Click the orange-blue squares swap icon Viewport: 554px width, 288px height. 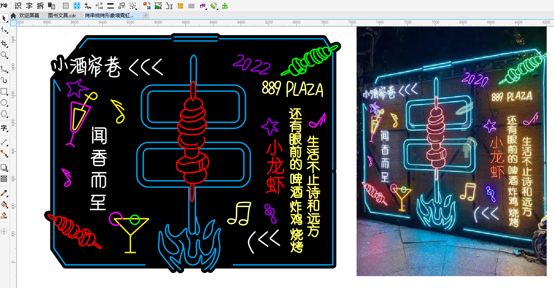(x=147, y=6)
